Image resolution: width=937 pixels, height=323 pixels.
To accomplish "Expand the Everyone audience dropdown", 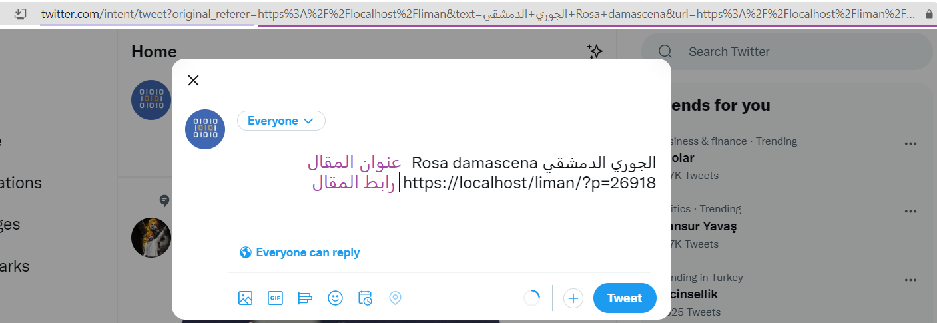I will click(281, 121).
